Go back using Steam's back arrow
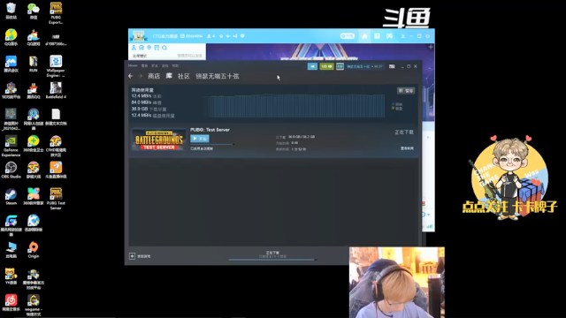566x318 pixels. point(131,76)
